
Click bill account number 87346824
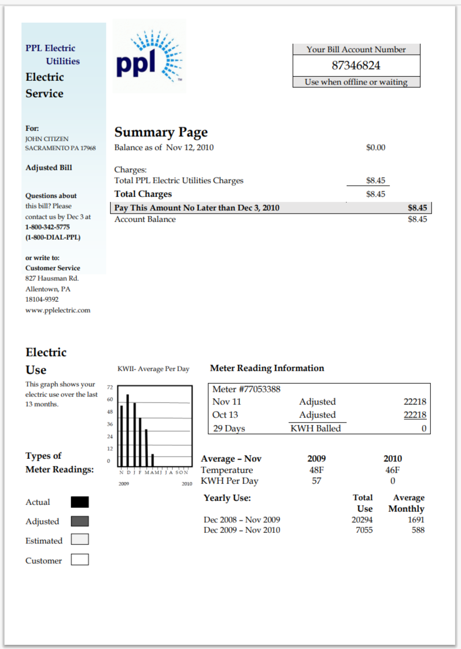click(x=356, y=65)
